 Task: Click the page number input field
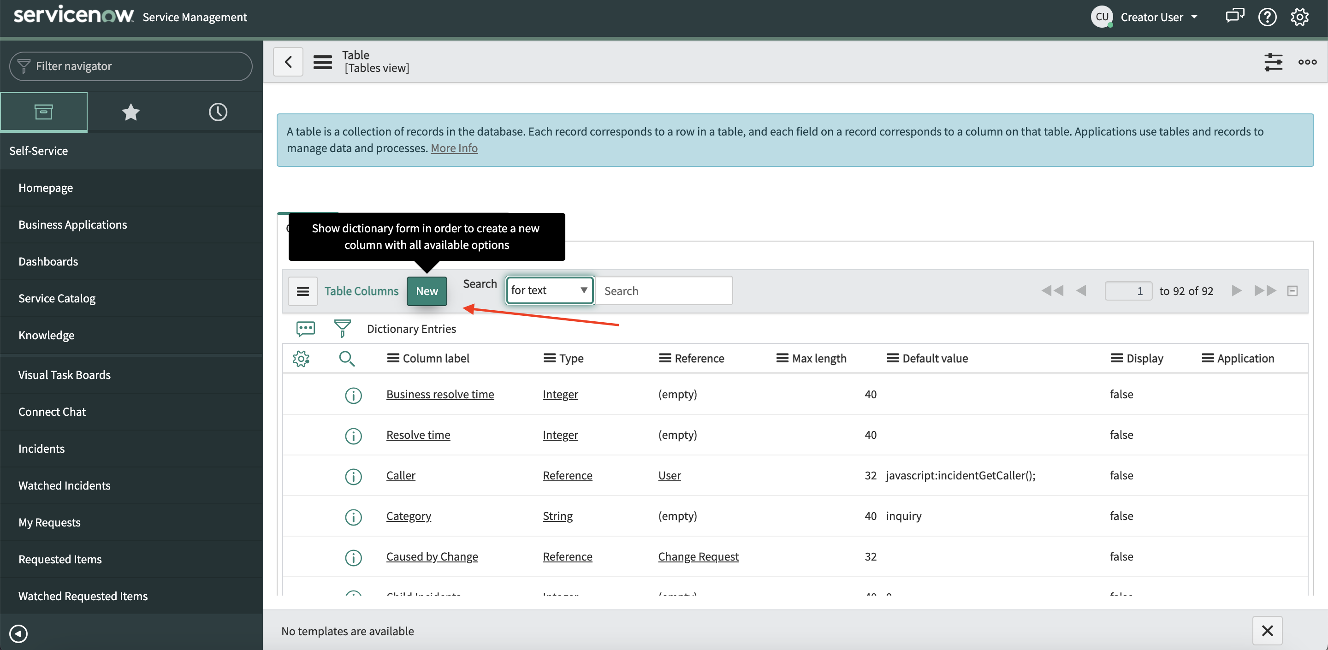1128,291
